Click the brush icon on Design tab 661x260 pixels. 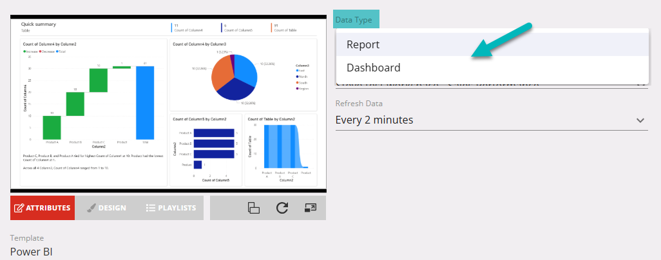[x=91, y=208]
